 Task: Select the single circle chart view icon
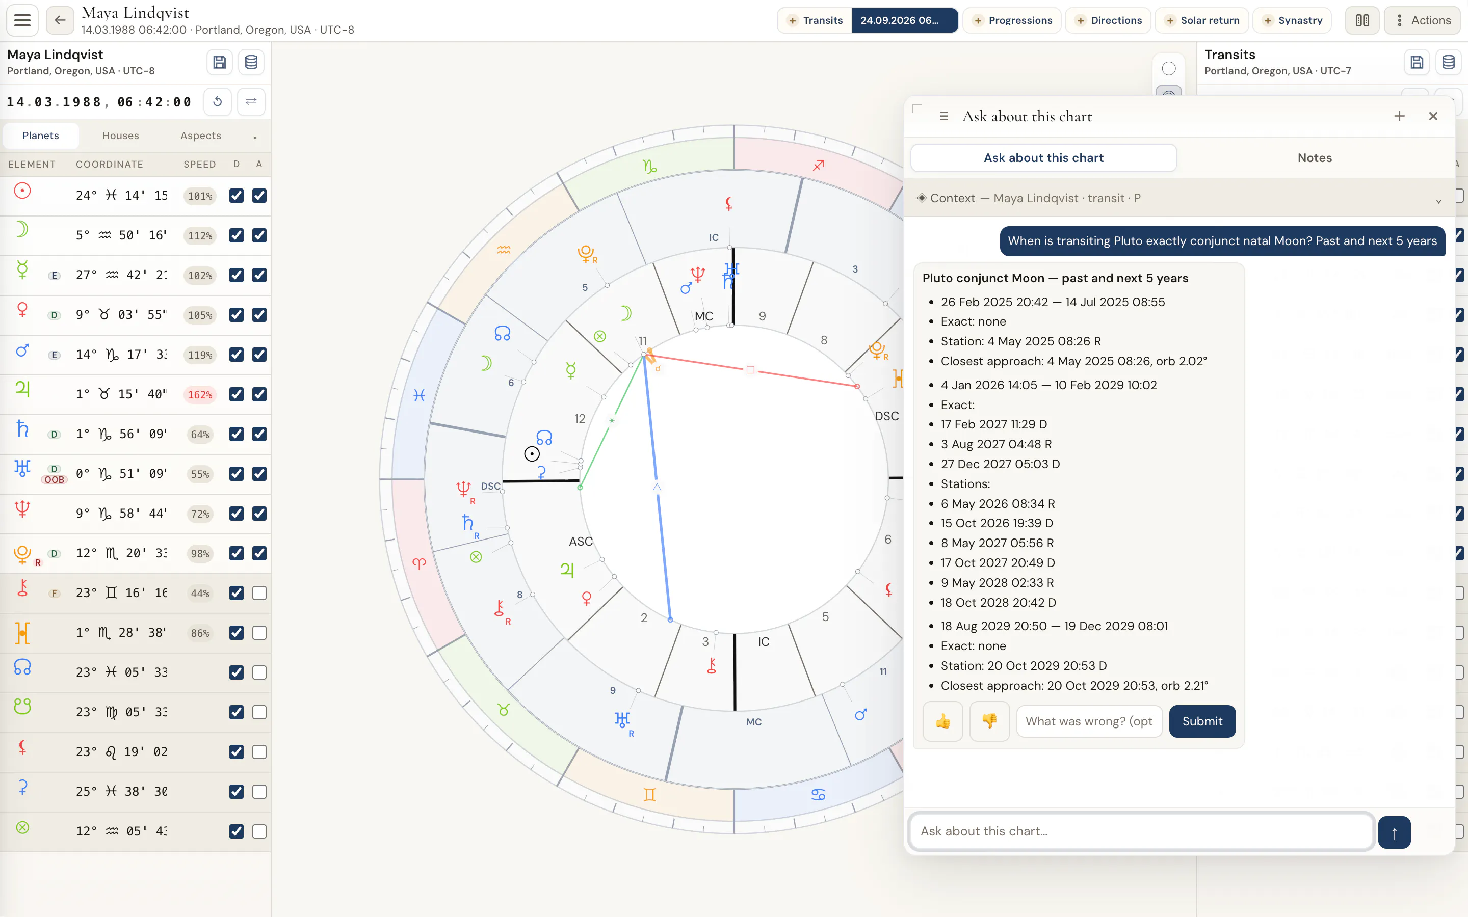pyautogui.click(x=1169, y=69)
